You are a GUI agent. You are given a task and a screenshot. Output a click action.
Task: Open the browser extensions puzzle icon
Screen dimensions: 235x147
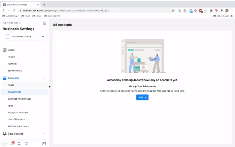pyautogui.click(x=222, y=10)
